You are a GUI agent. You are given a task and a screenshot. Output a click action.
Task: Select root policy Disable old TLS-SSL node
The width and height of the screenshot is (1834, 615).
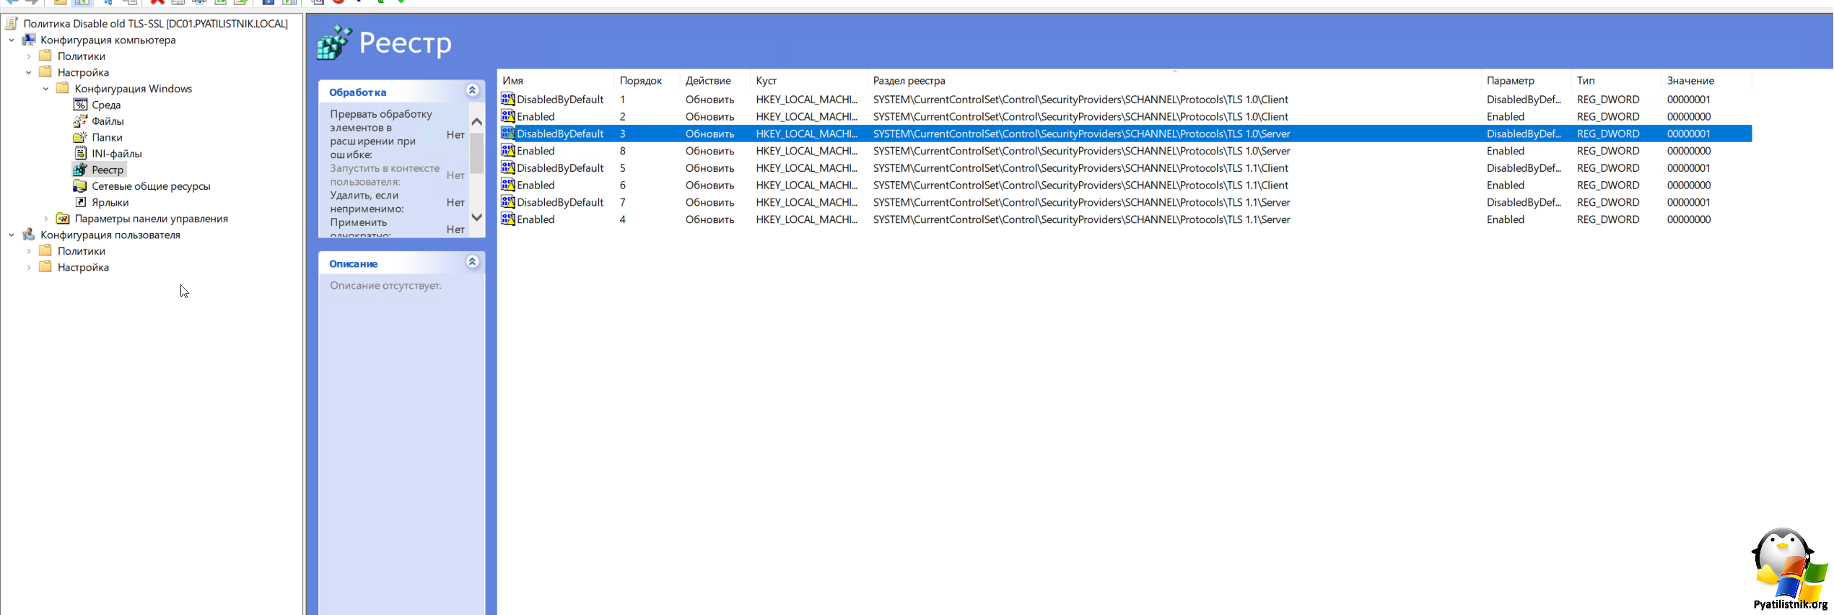coord(155,24)
